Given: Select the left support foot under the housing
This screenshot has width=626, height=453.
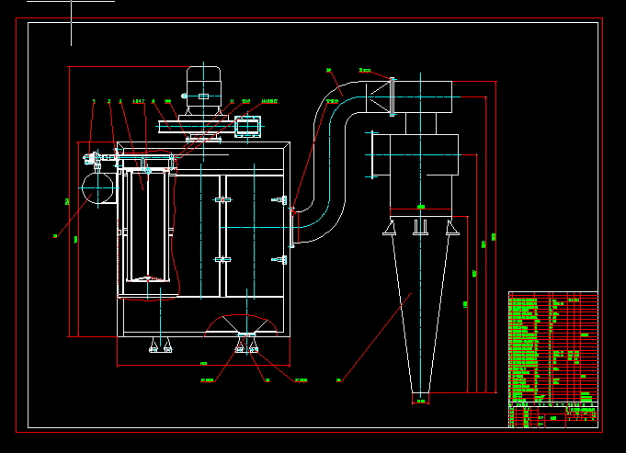Looking at the screenshot, I should tap(161, 345).
